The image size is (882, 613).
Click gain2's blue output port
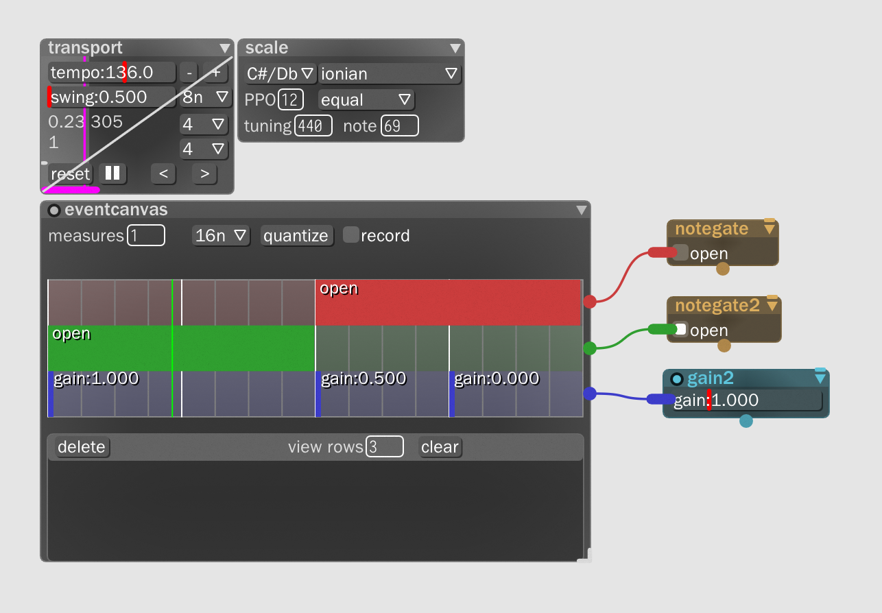(x=748, y=422)
